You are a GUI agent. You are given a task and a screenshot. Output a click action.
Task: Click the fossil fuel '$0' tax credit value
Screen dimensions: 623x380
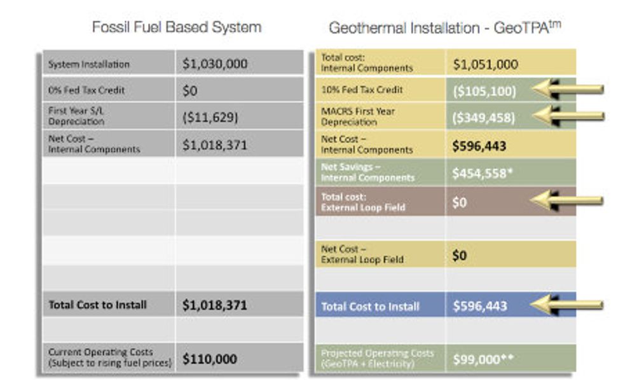tap(190, 91)
